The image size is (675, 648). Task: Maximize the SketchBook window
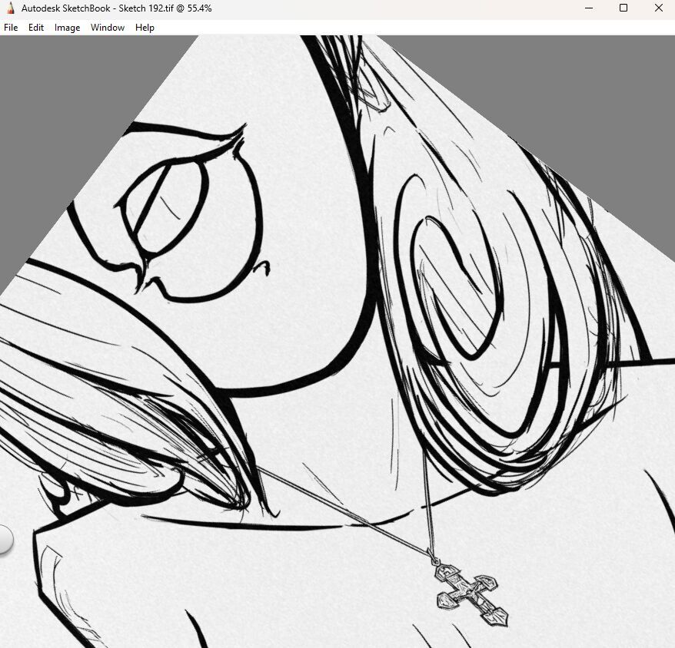point(623,8)
